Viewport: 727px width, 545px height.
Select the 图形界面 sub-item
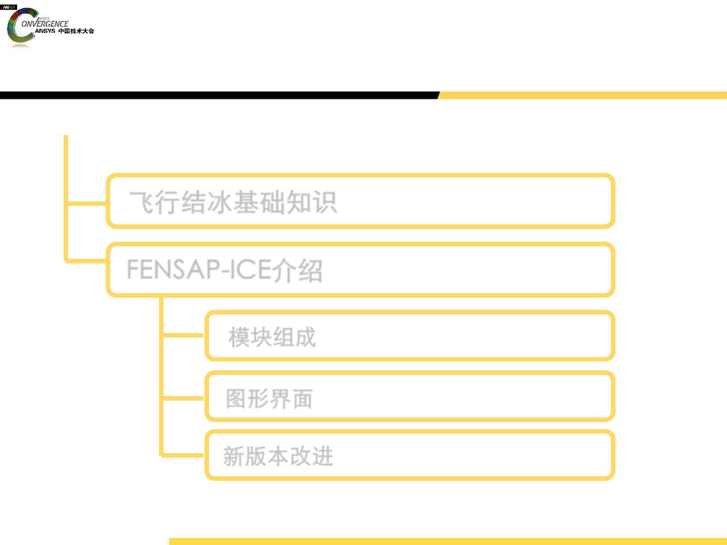(410, 396)
